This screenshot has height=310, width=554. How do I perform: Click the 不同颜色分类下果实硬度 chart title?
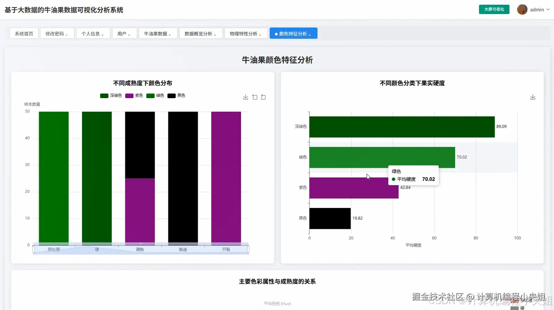[412, 83]
